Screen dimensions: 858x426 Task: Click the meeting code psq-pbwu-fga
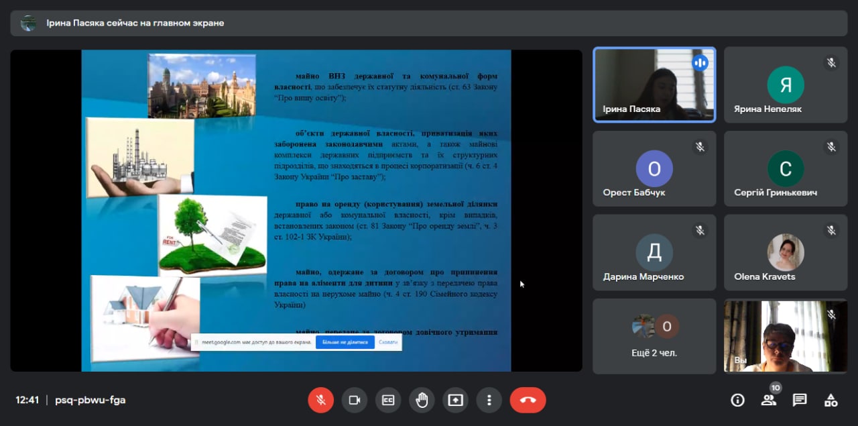[90, 400]
